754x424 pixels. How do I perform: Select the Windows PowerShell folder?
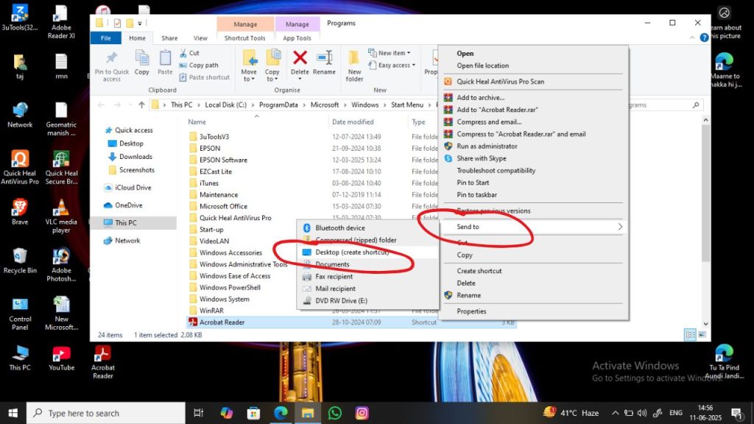(230, 288)
